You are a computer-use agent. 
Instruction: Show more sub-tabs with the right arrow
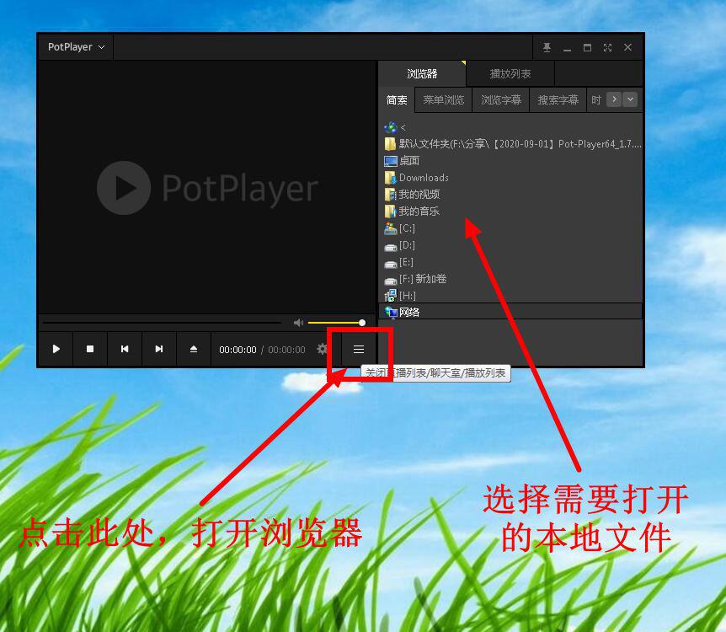point(614,99)
